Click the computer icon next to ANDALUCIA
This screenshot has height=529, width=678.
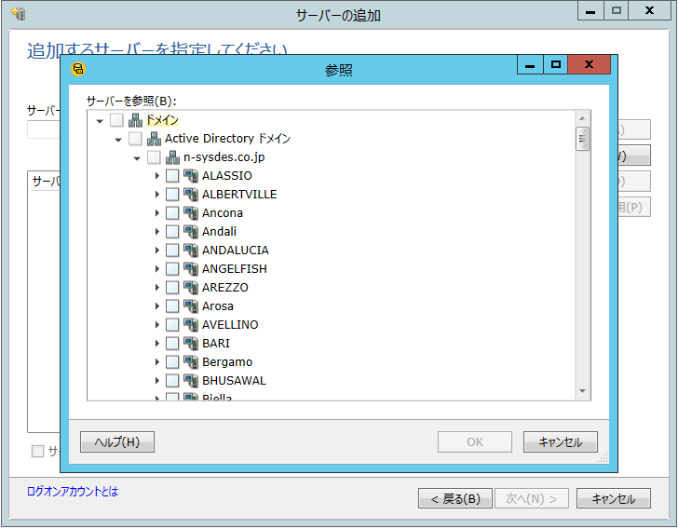pyautogui.click(x=191, y=251)
